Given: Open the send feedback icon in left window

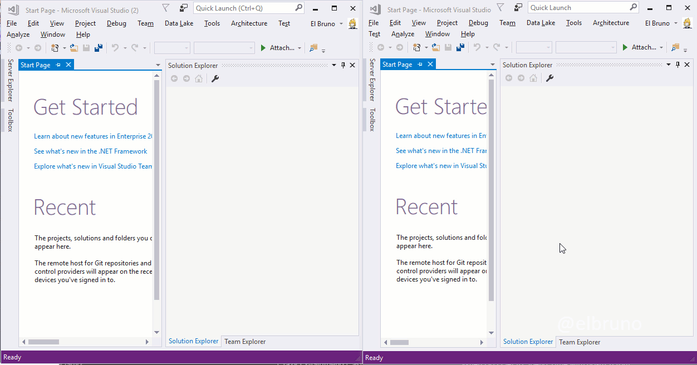Looking at the screenshot, I should pos(184,8).
